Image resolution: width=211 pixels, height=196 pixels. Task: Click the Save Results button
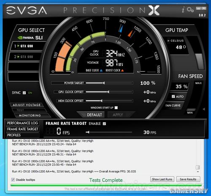[188, 179]
